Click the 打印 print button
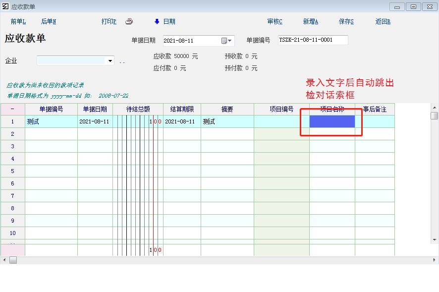Image resolution: width=439 pixels, height=292 pixels. coord(109,21)
